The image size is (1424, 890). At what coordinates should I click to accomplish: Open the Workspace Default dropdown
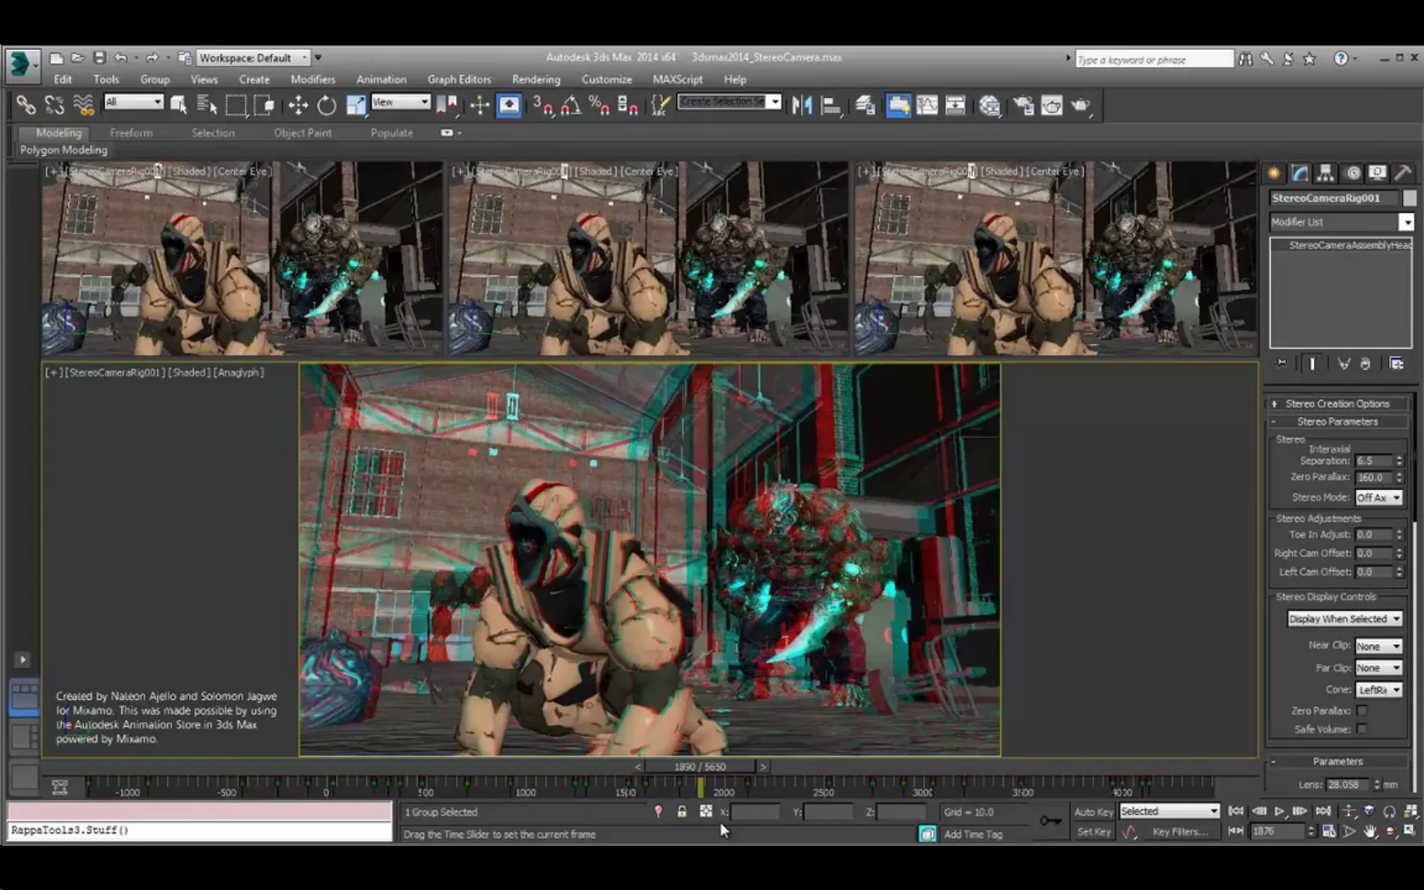253,58
